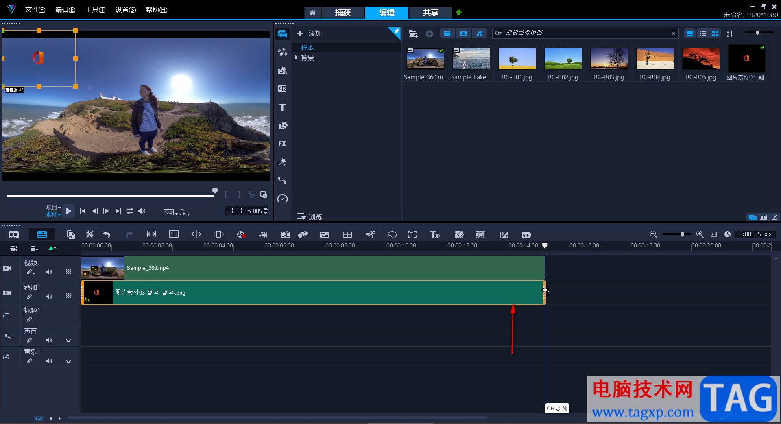The image size is (781, 424).
Task: Open the Tracking path library icon
Action: 282,180
